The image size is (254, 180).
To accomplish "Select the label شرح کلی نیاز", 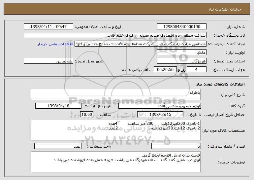I will click(x=233, y=95).
